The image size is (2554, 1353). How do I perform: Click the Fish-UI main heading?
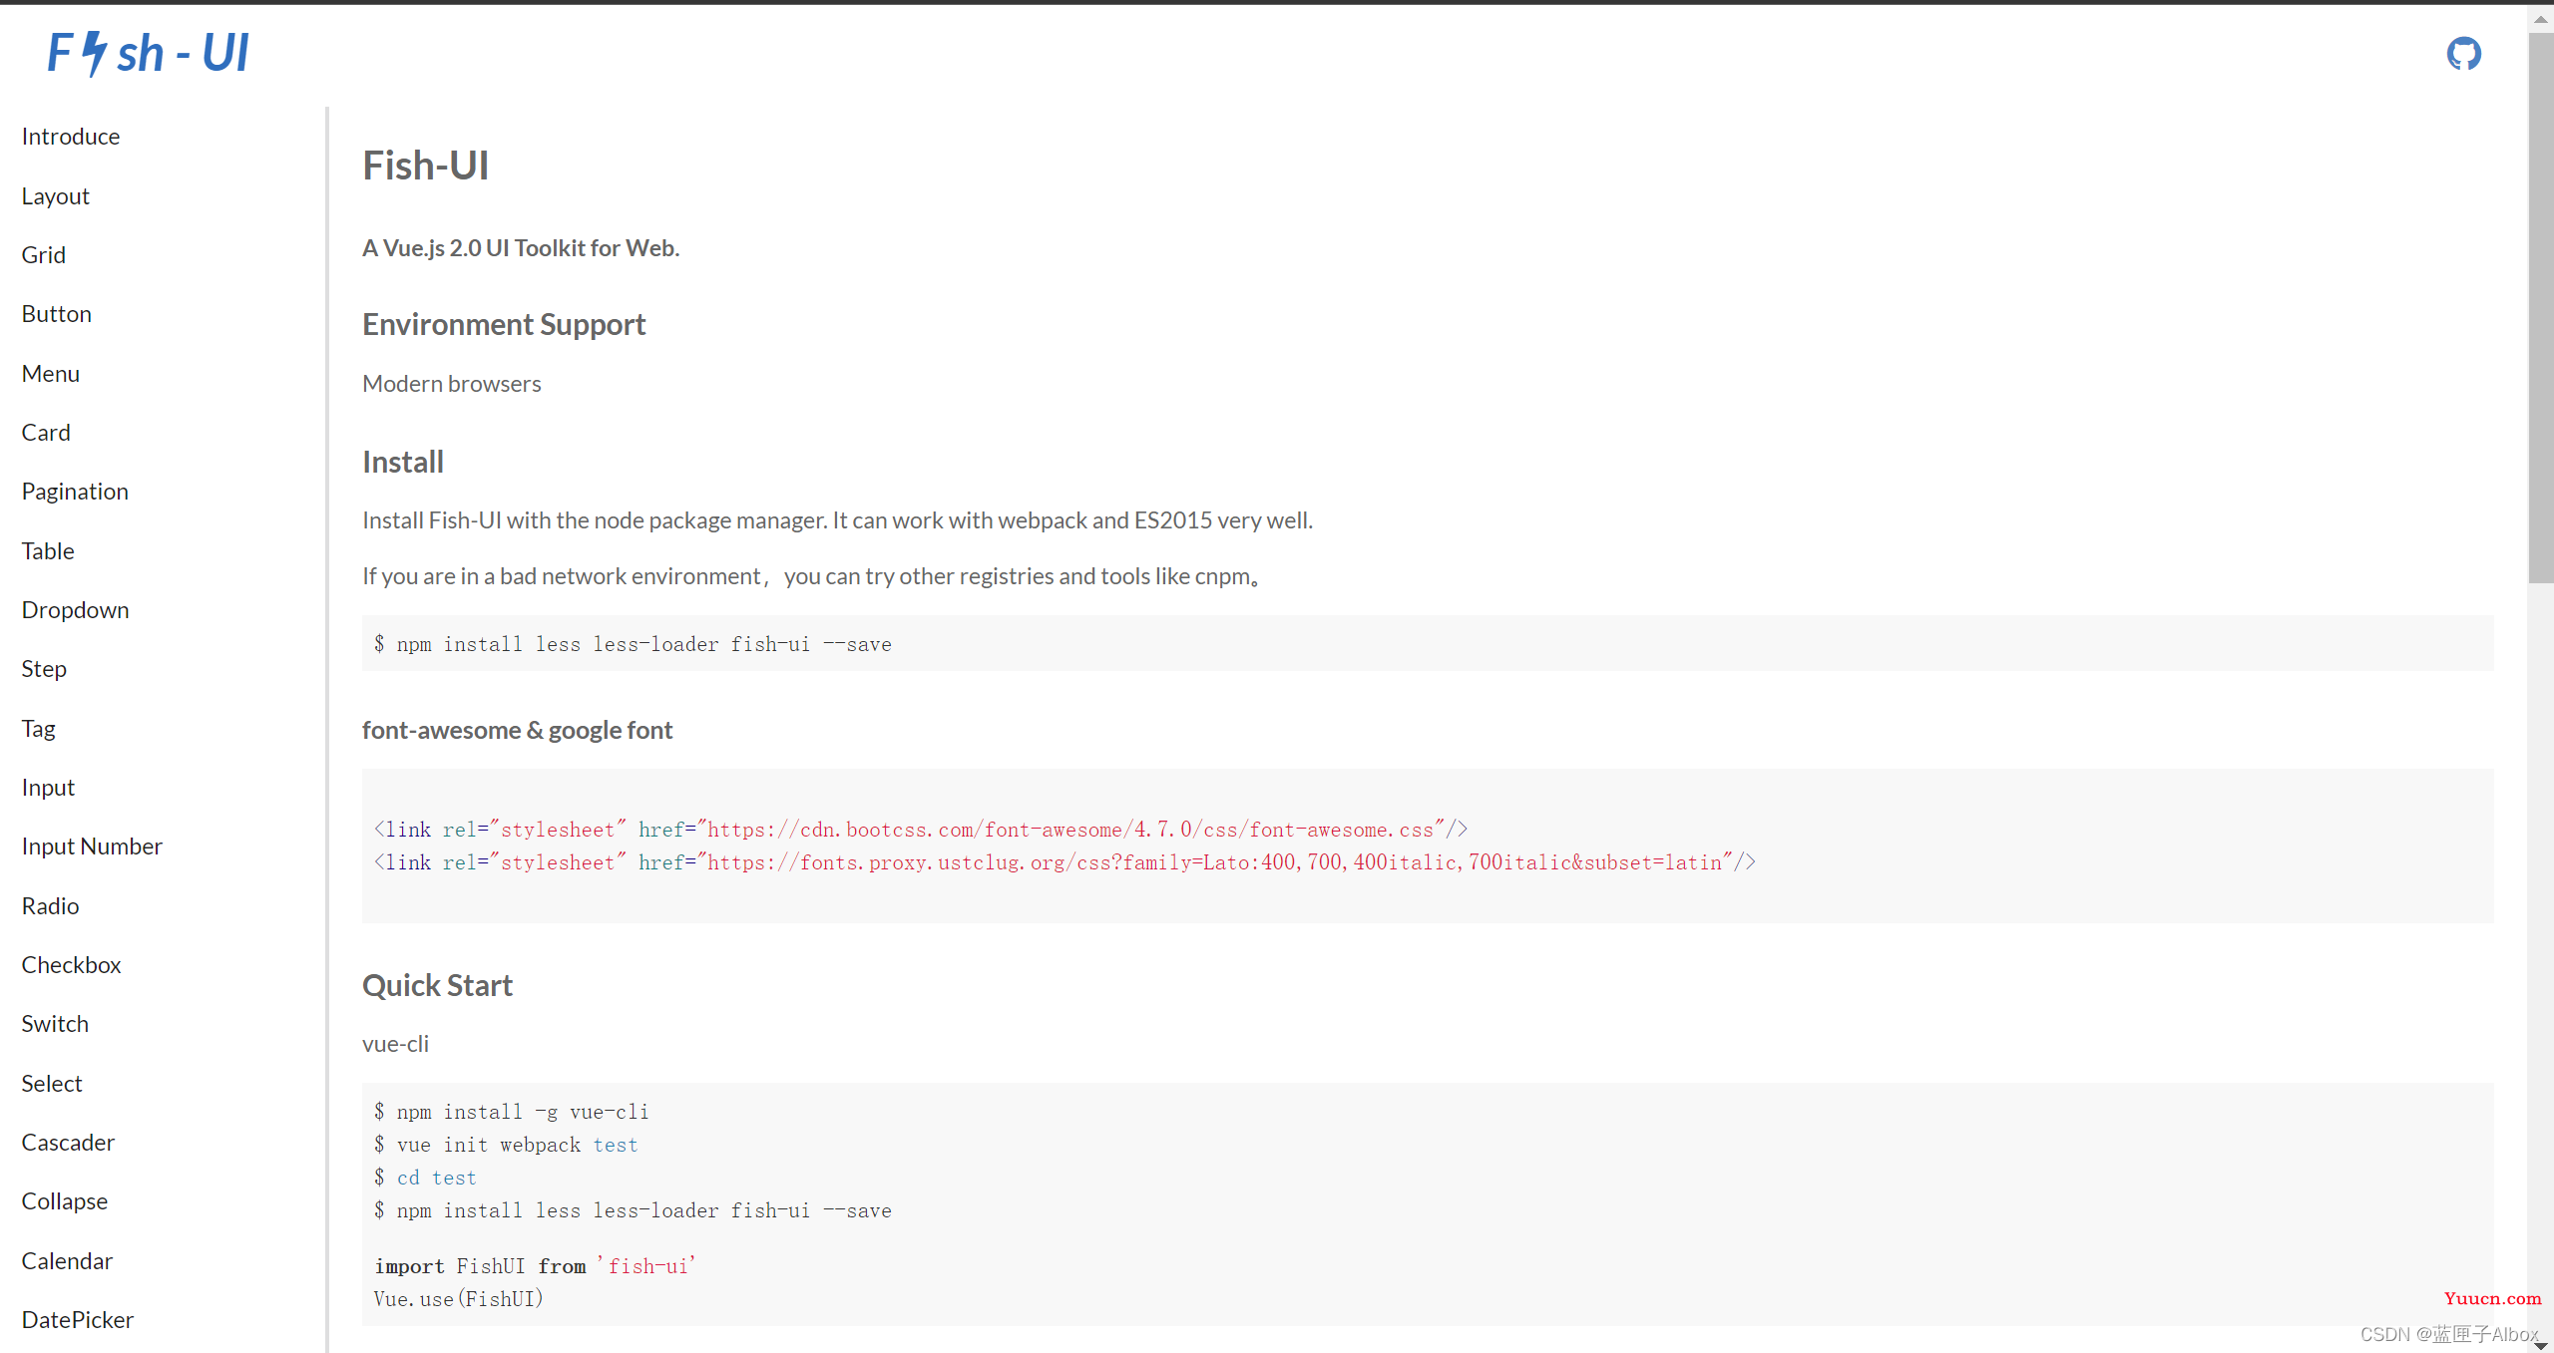coord(426,166)
